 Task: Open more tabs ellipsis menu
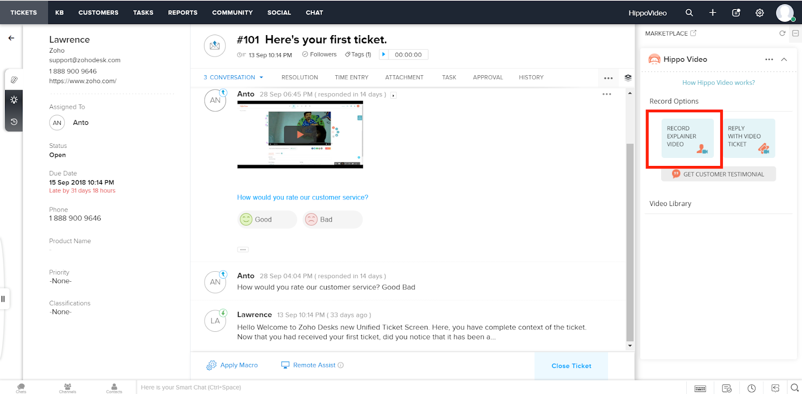point(609,78)
